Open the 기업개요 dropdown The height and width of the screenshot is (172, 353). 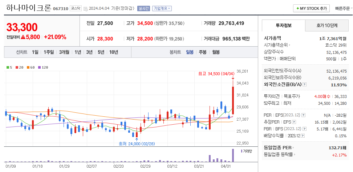coord(162,9)
